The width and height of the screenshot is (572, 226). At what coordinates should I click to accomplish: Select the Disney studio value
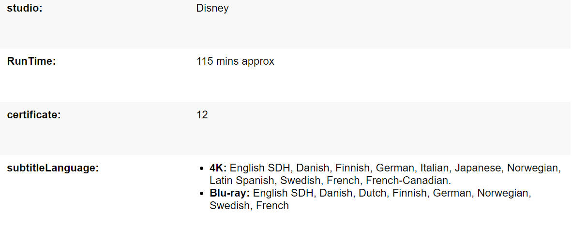click(212, 8)
